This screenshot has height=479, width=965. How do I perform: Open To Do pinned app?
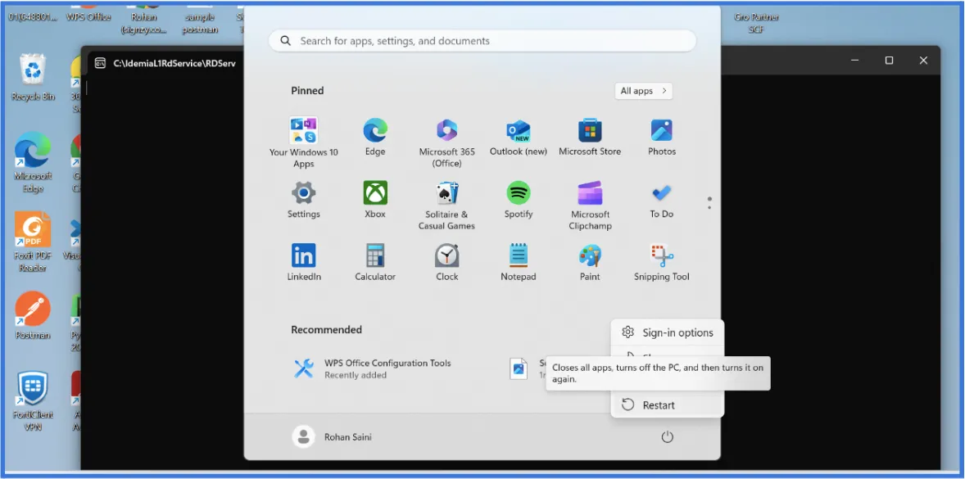[x=662, y=200]
